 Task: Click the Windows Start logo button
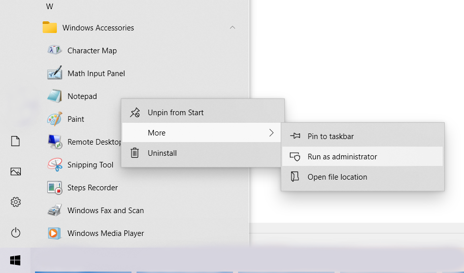(x=15, y=260)
